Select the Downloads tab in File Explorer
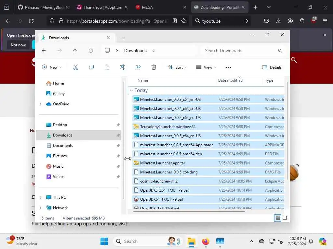 pyautogui.click(x=76, y=38)
